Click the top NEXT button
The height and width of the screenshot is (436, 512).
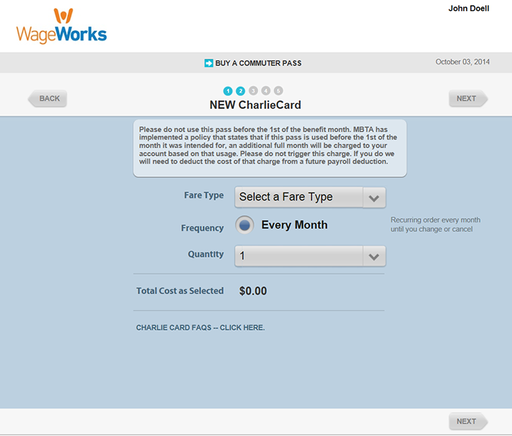point(468,98)
